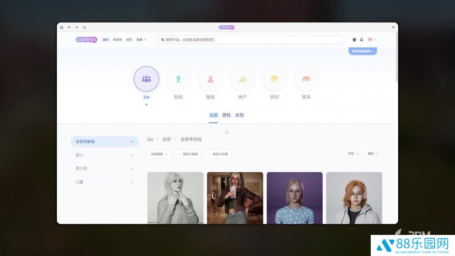Click the page vertical scrollbar

396,58
